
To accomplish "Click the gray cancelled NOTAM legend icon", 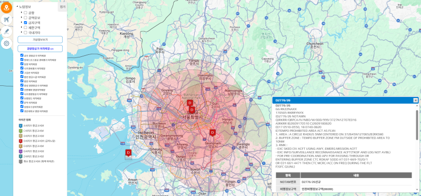I will click(21, 161).
